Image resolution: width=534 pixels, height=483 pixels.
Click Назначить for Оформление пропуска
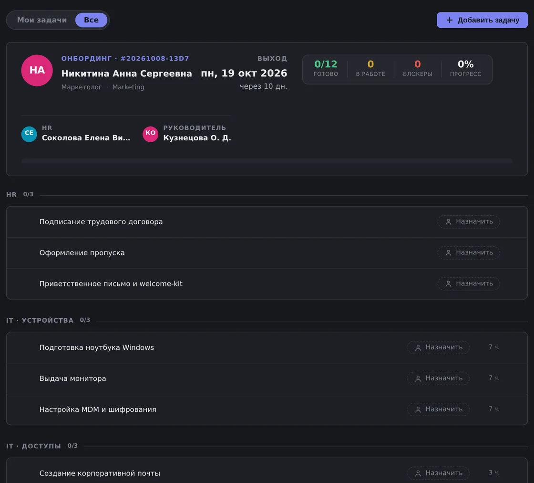(x=469, y=252)
